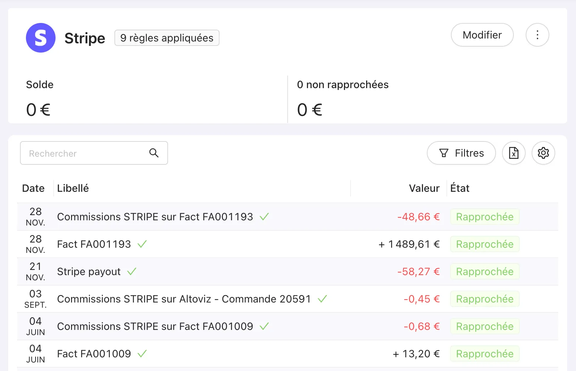This screenshot has height=371, width=576.
Task: Click checkmark beside Altoviz Commande 20591 row
Action: [322, 299]
